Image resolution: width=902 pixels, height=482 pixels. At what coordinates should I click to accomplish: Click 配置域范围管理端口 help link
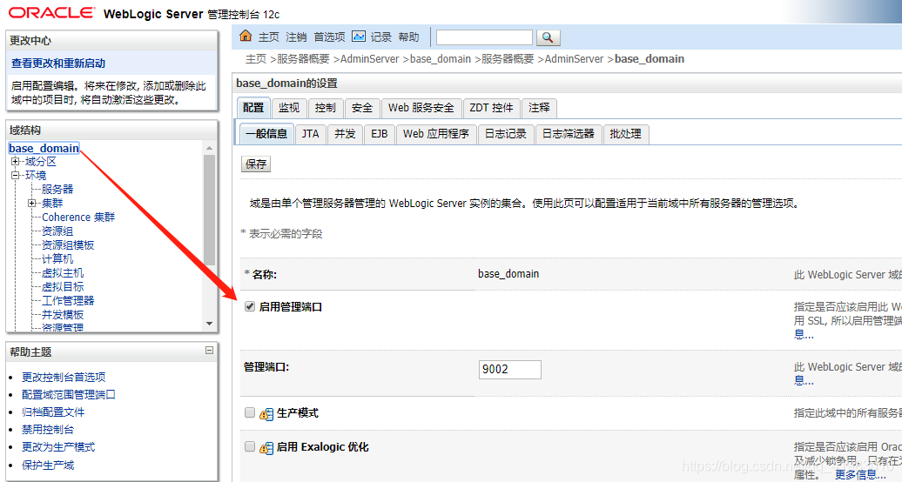click(69, 395)
